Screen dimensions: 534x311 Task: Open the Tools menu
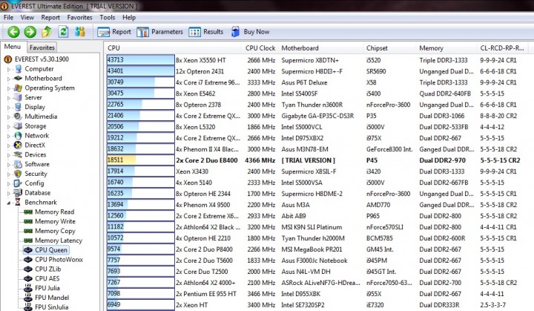point(108,17)
